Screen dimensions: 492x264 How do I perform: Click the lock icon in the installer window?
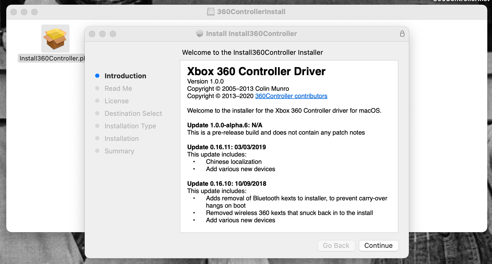pos(402,34)
